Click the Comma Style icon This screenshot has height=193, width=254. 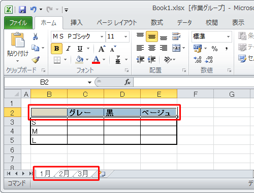(227, 49)
